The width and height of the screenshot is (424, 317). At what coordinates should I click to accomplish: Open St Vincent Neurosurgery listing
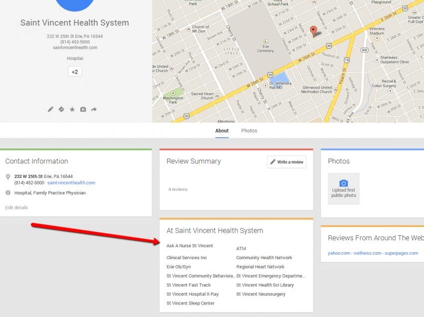261,294
